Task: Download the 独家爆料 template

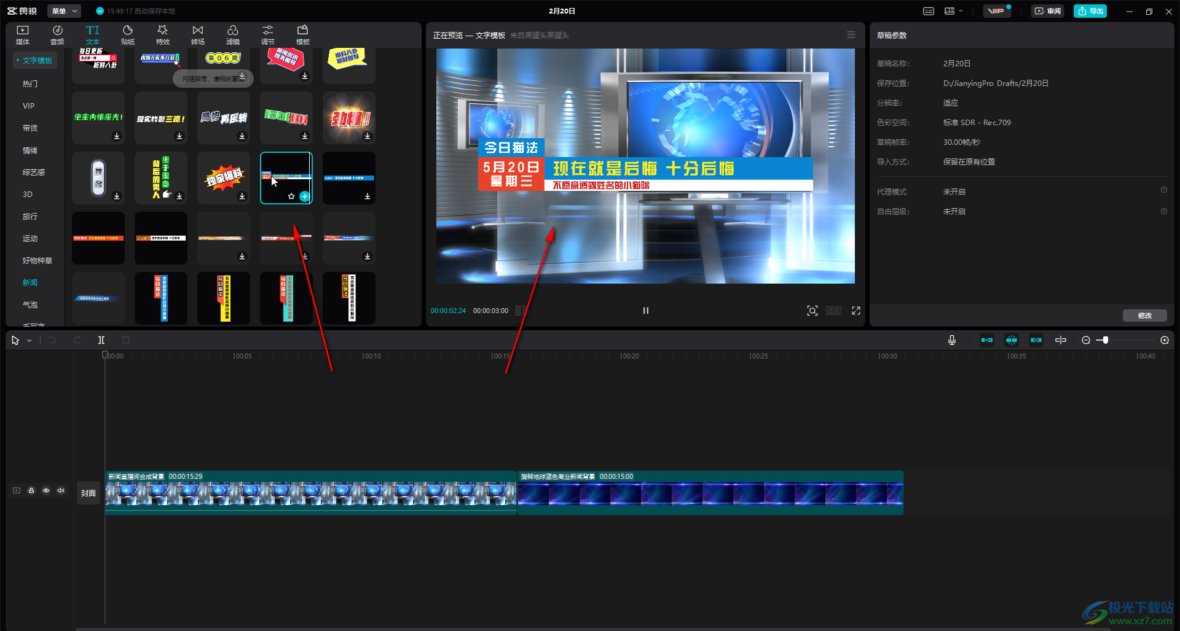Action: 242,196
